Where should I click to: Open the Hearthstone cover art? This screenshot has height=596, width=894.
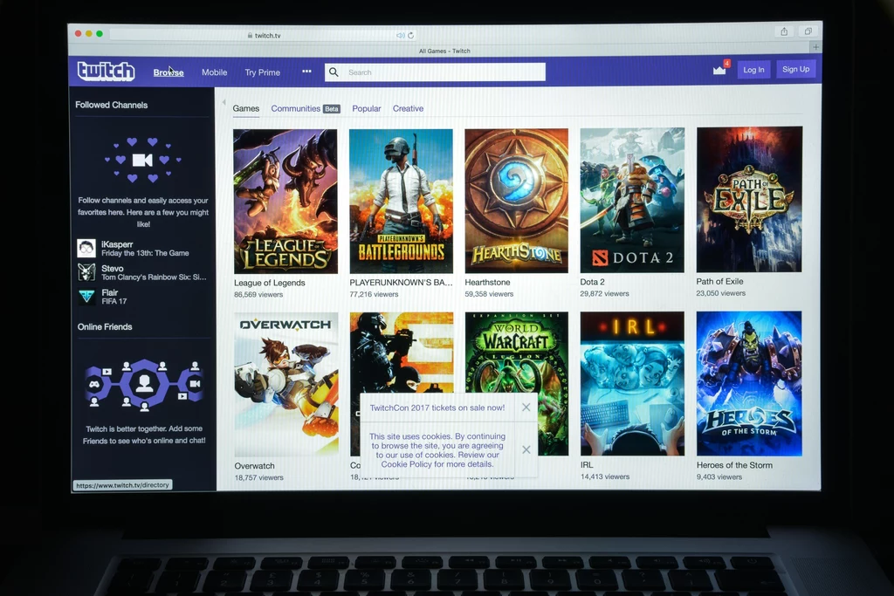tap(517, 201)
